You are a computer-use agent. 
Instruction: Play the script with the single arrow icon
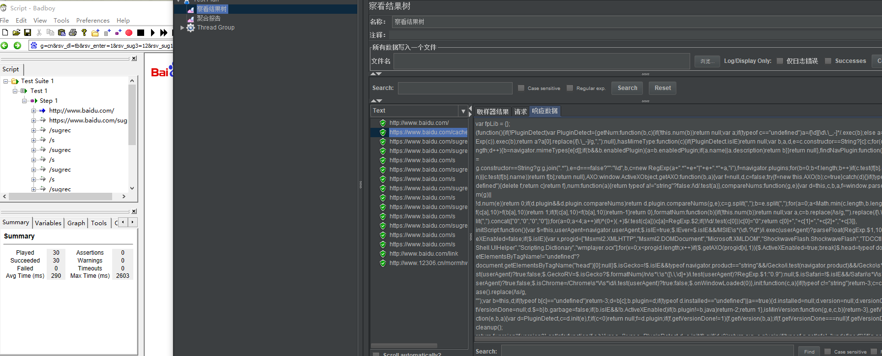pyautogui.click(x=152, y=32)
